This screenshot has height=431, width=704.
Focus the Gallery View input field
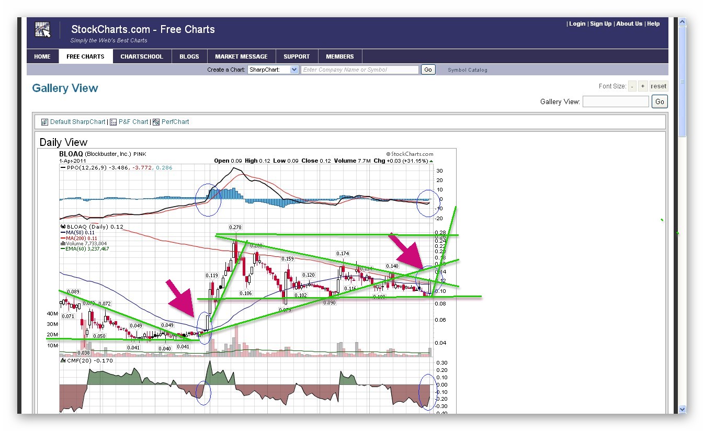tap(616, 101)
